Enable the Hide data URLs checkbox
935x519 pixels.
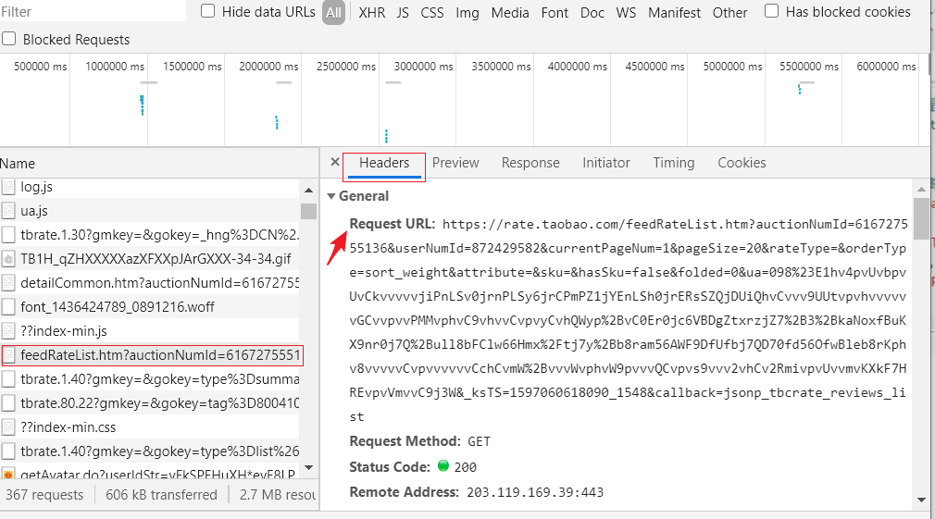click(208, 12)
